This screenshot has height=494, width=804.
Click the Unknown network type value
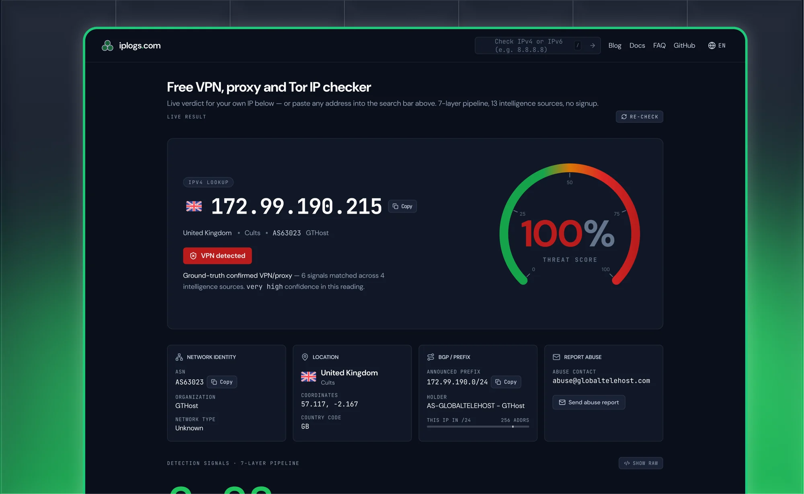[189, 428]
